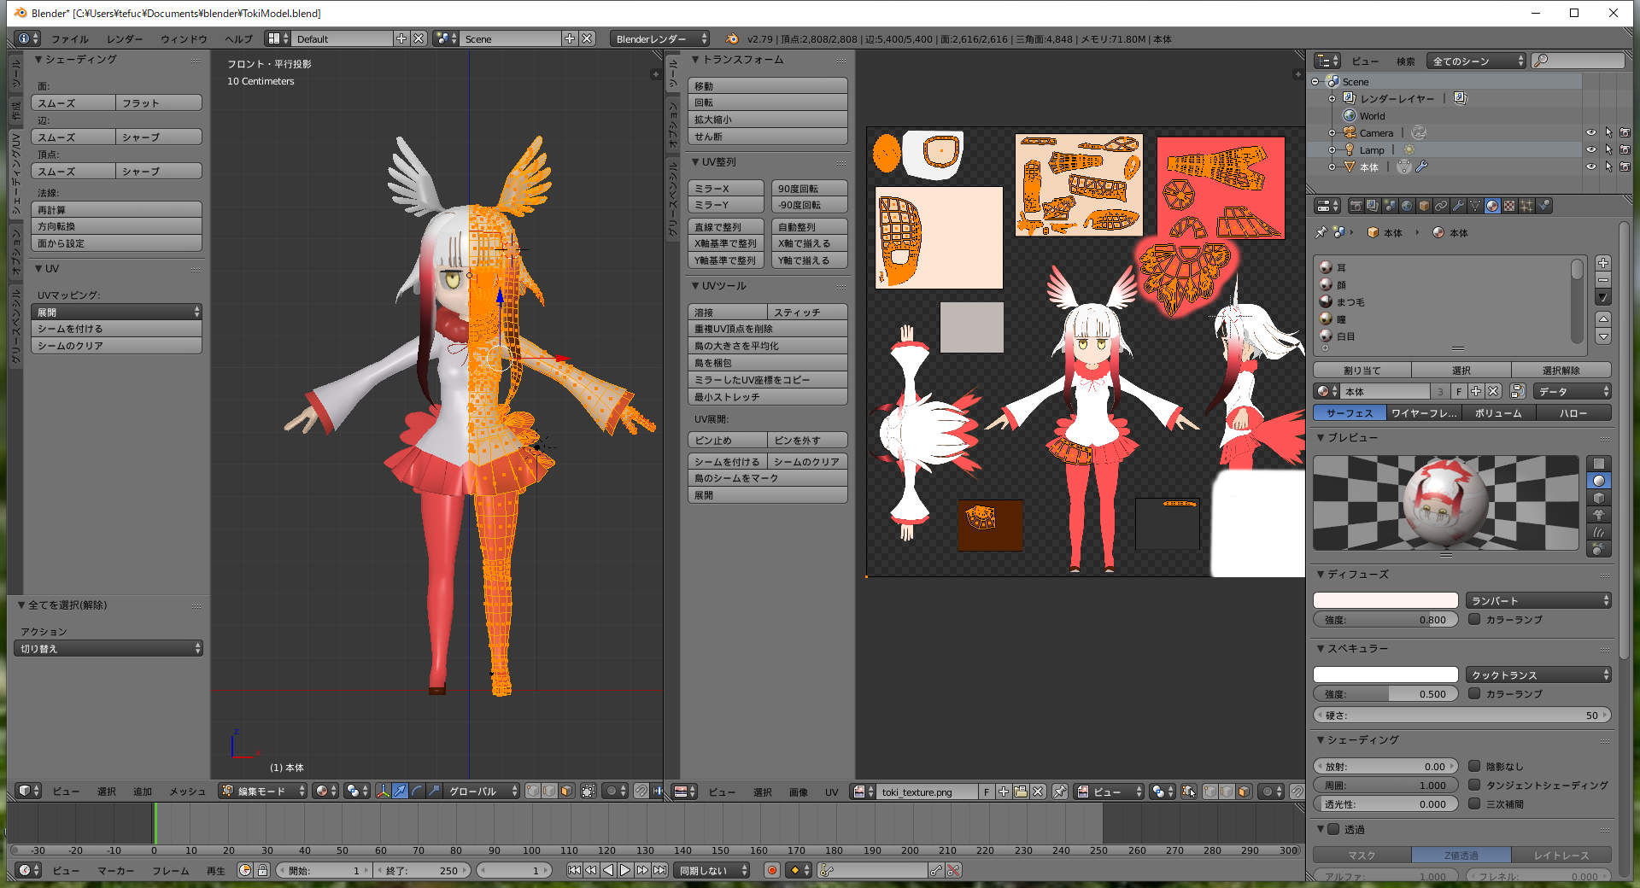1640x888 pixels.
Task: Open the ファイル menu
Action: (x=70, y=39)
